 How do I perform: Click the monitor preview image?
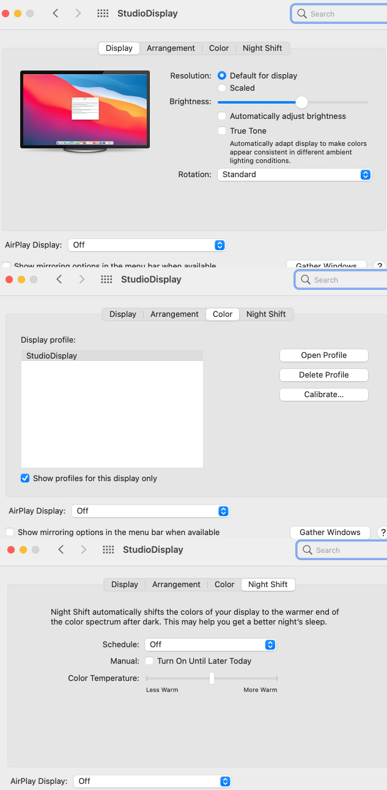(84, 112)
